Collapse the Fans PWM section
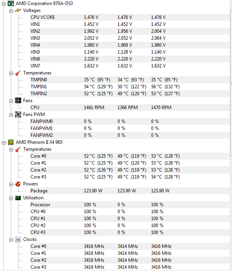This screenshot has width=232, height=271. tap(11, 114)
